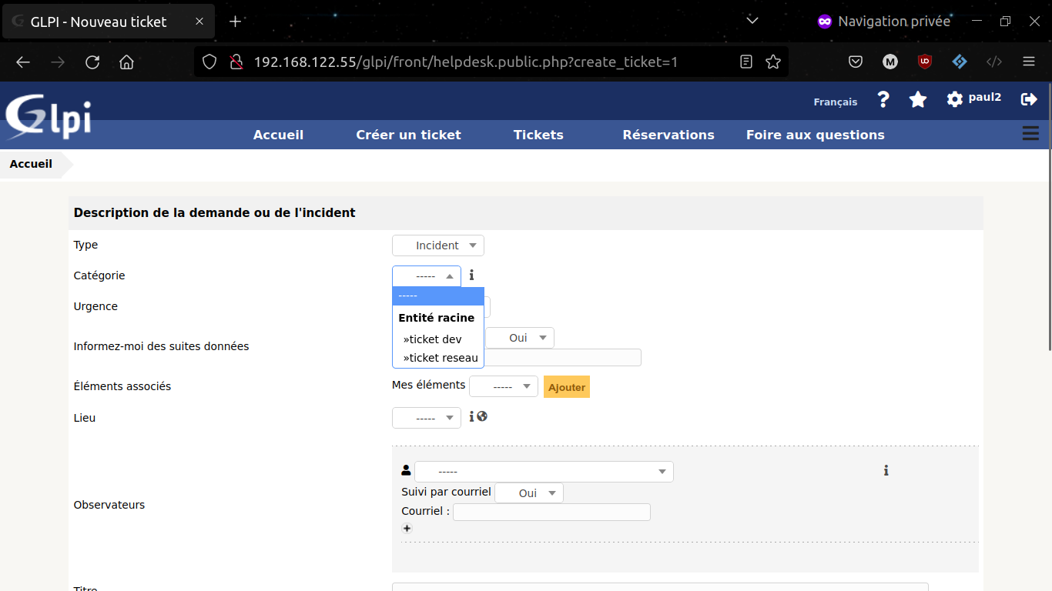Click the Ajouter button
This screenshot has height=591, width=1052.
tap(567, 387)
